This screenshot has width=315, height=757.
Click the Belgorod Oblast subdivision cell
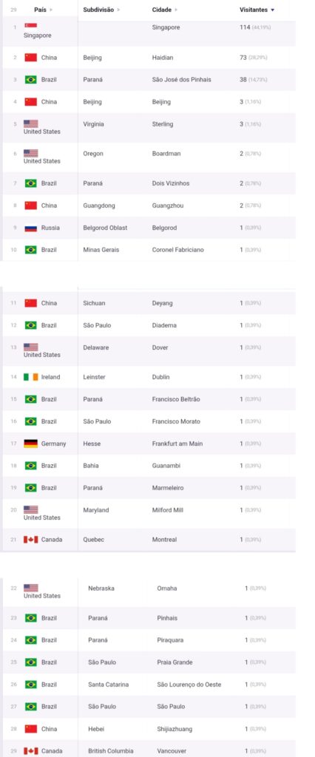(x=105, y=228)
